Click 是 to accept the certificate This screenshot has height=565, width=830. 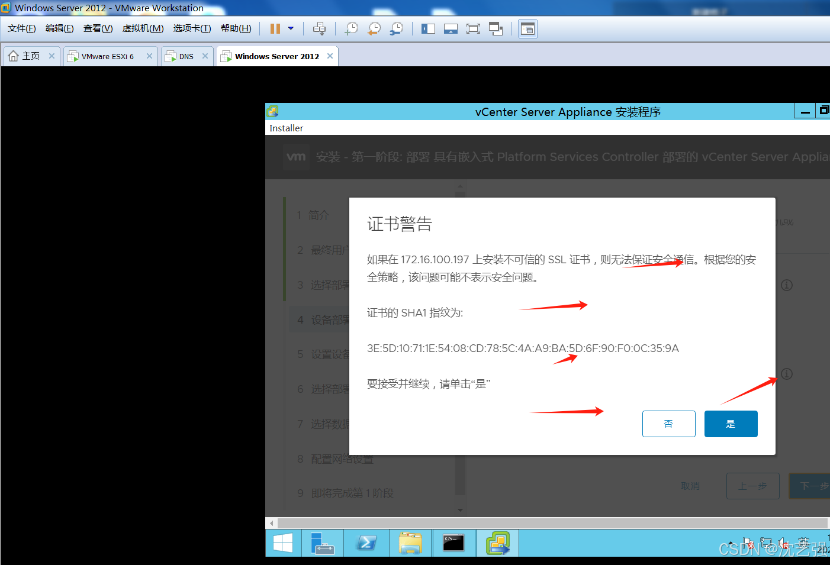click(731, 424)
